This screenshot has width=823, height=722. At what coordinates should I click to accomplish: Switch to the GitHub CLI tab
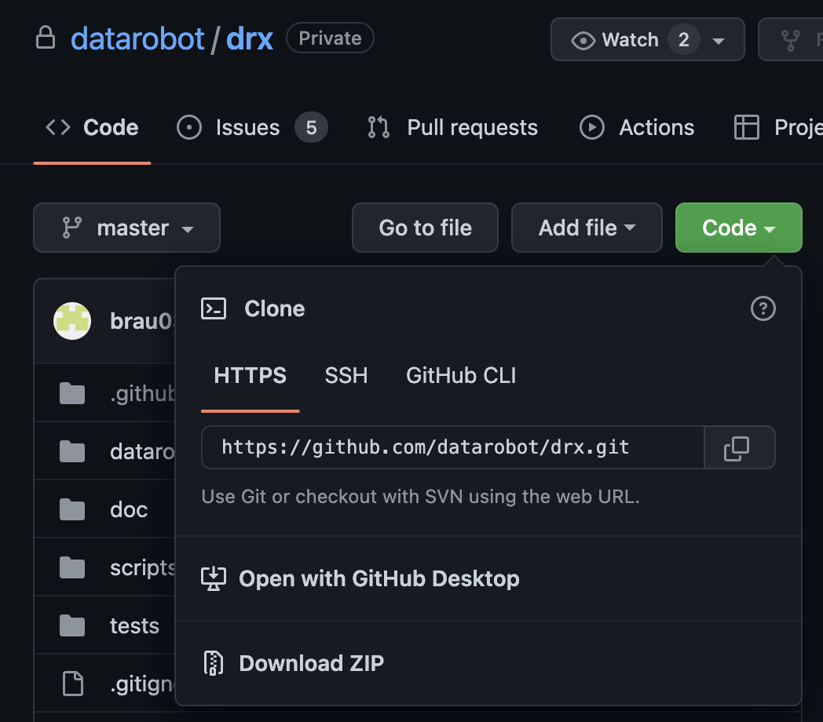(460, 375)
